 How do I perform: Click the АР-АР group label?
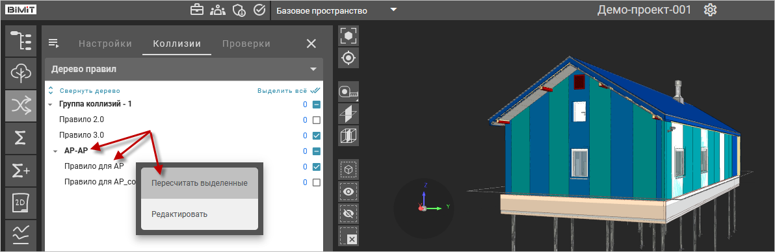point(77,151)
